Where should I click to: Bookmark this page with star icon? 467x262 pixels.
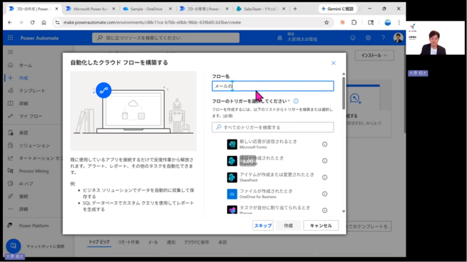point(326,22)
